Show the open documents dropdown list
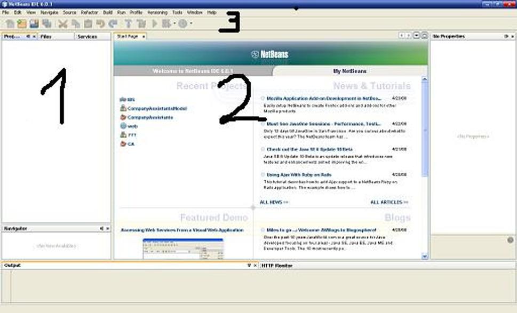The height and width of the screenshot is (313, 517). (x=417, y=35)
